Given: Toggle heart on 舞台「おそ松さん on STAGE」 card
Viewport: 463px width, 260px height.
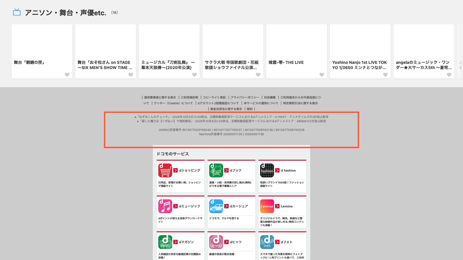Looking at the screenshot, I should pyautogui.click(x=131, y=75).
